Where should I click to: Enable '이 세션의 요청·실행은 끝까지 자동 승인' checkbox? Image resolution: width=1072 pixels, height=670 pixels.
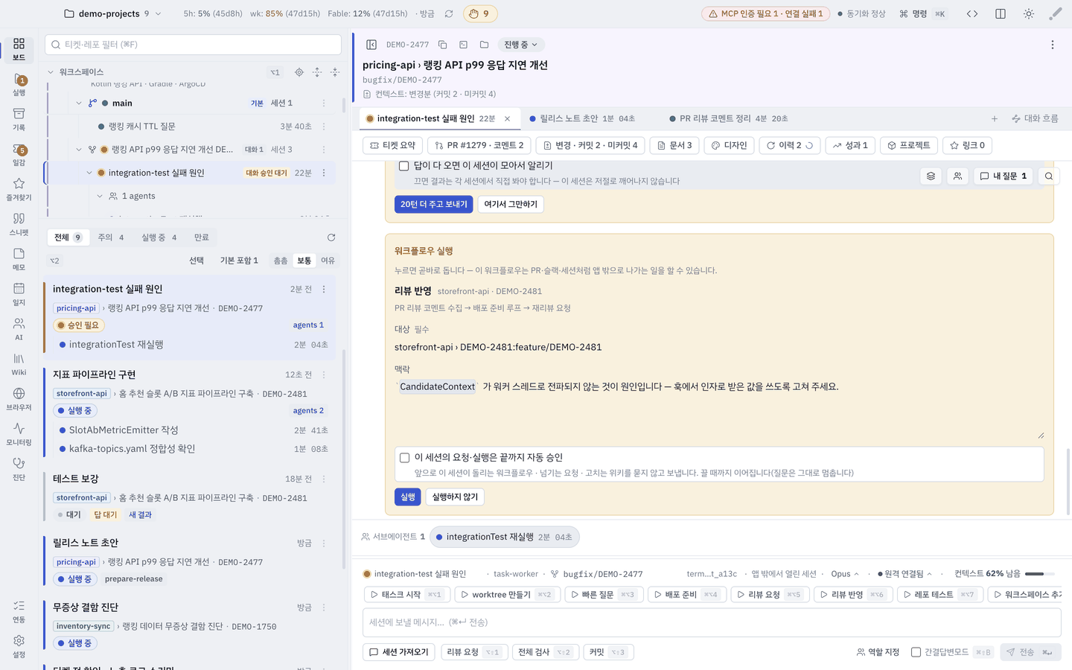[x=405, y=458]
